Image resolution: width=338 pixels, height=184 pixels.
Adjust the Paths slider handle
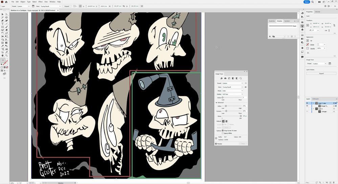pyautogui.click(x=226, y=106)
